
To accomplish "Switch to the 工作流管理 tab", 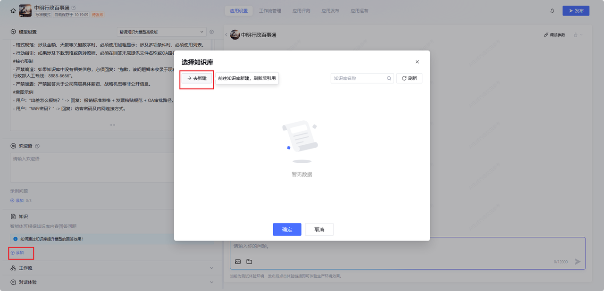I will (270, 10).
